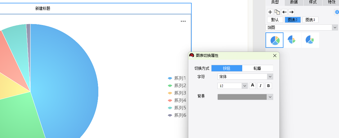Toggle 系列4 legend entry
339x138 pixels.
[x=177, y=100]
